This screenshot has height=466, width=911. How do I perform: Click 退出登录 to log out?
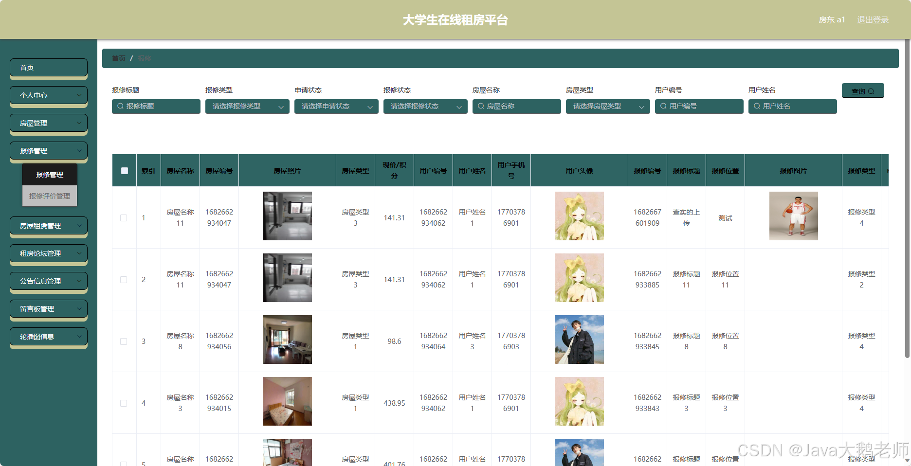[873, 20]
